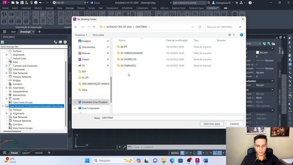293x165 pixels.
Task: Click Cancelar button in dialog
Action: (x=234, y=124)
